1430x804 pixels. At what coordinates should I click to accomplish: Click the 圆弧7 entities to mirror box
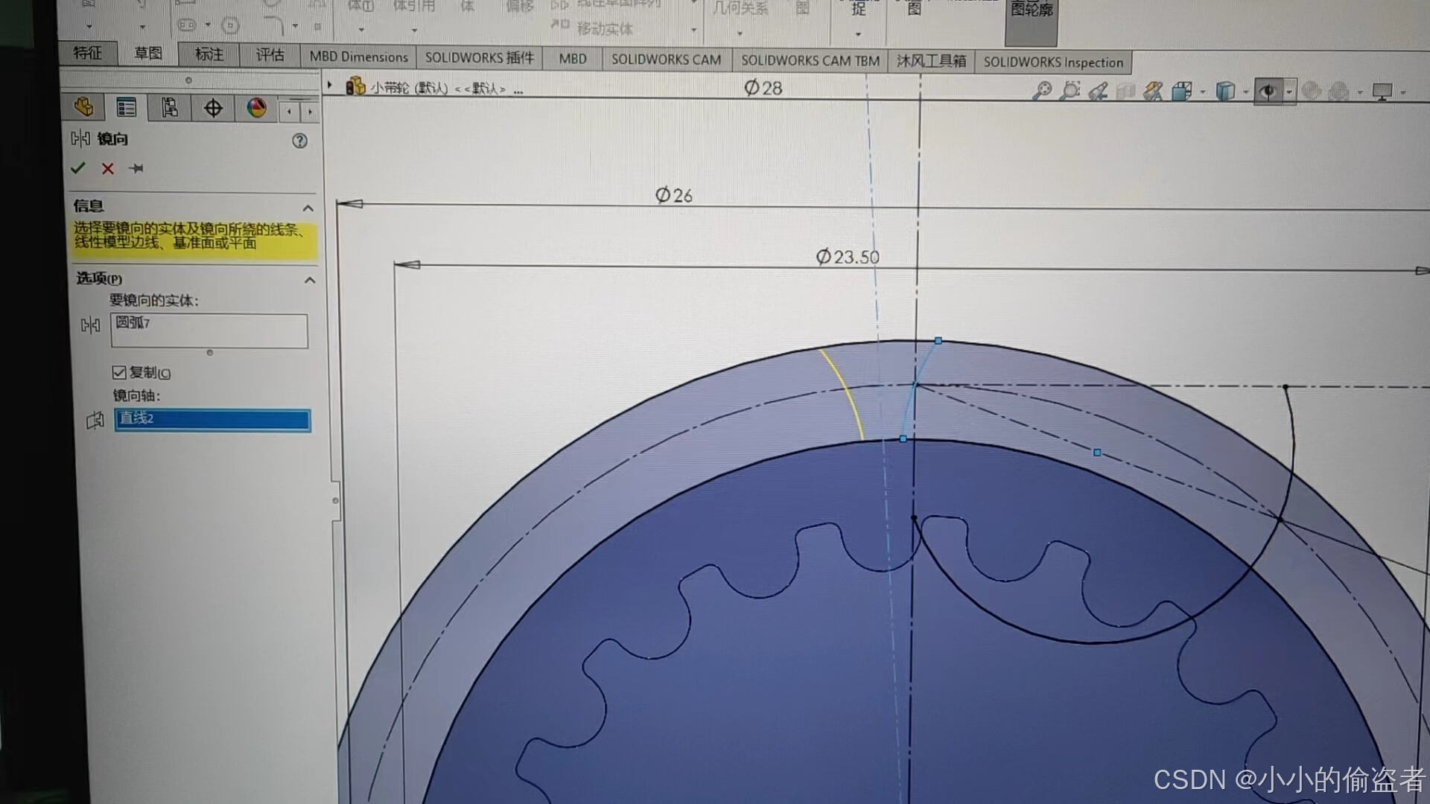pyautogui.click(x=209, y=330)
